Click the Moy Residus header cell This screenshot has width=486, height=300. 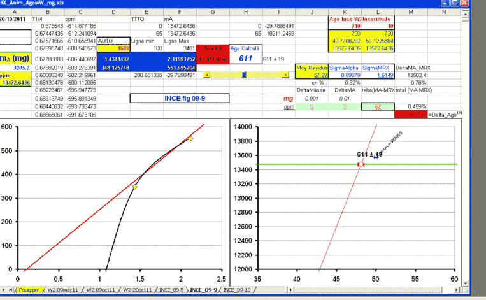tap(311, 68)
